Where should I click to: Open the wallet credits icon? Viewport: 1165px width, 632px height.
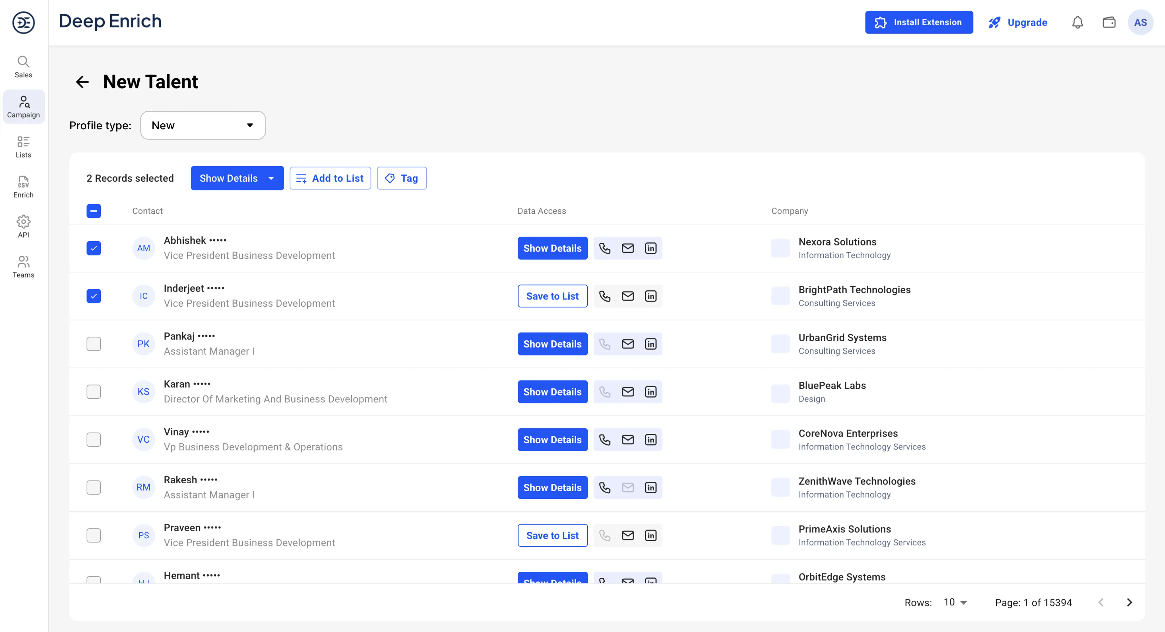pos(1109,22)
